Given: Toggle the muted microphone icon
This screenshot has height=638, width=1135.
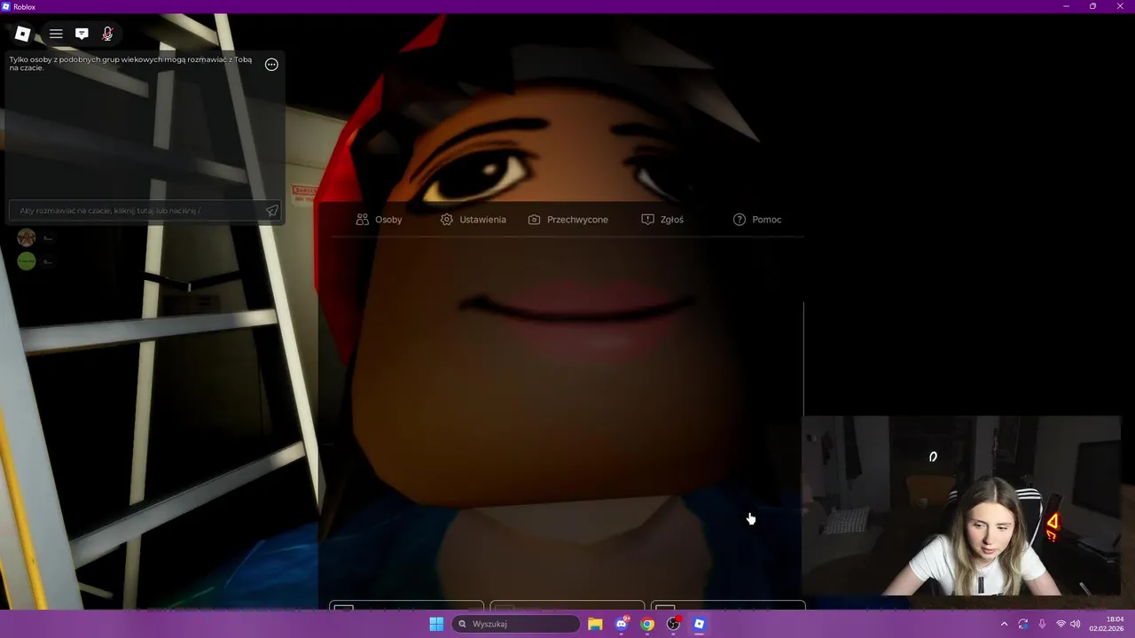Looking at the screenshot, I should pos(107,34).
